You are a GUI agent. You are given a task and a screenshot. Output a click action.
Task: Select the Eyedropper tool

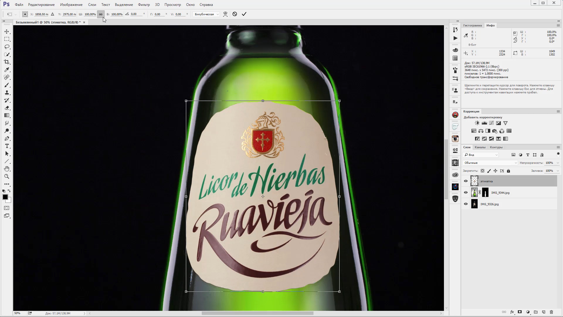(x=7, y=70)
